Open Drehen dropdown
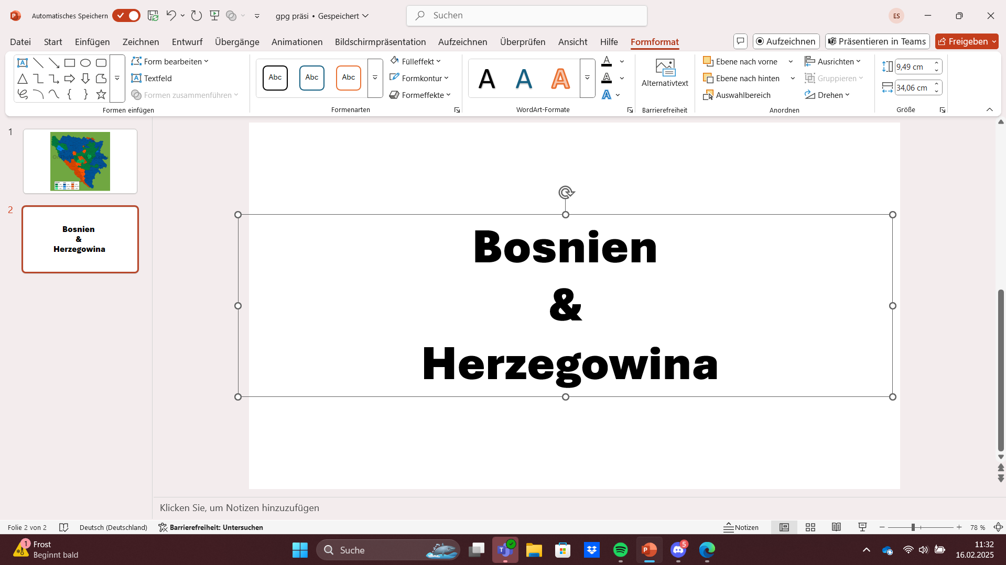 coord(827,95)
